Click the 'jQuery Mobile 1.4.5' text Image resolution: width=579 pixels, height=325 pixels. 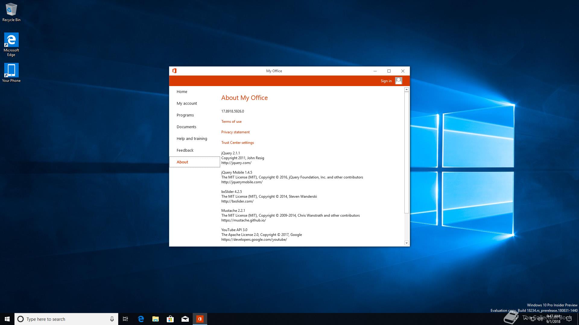[236, 172]
